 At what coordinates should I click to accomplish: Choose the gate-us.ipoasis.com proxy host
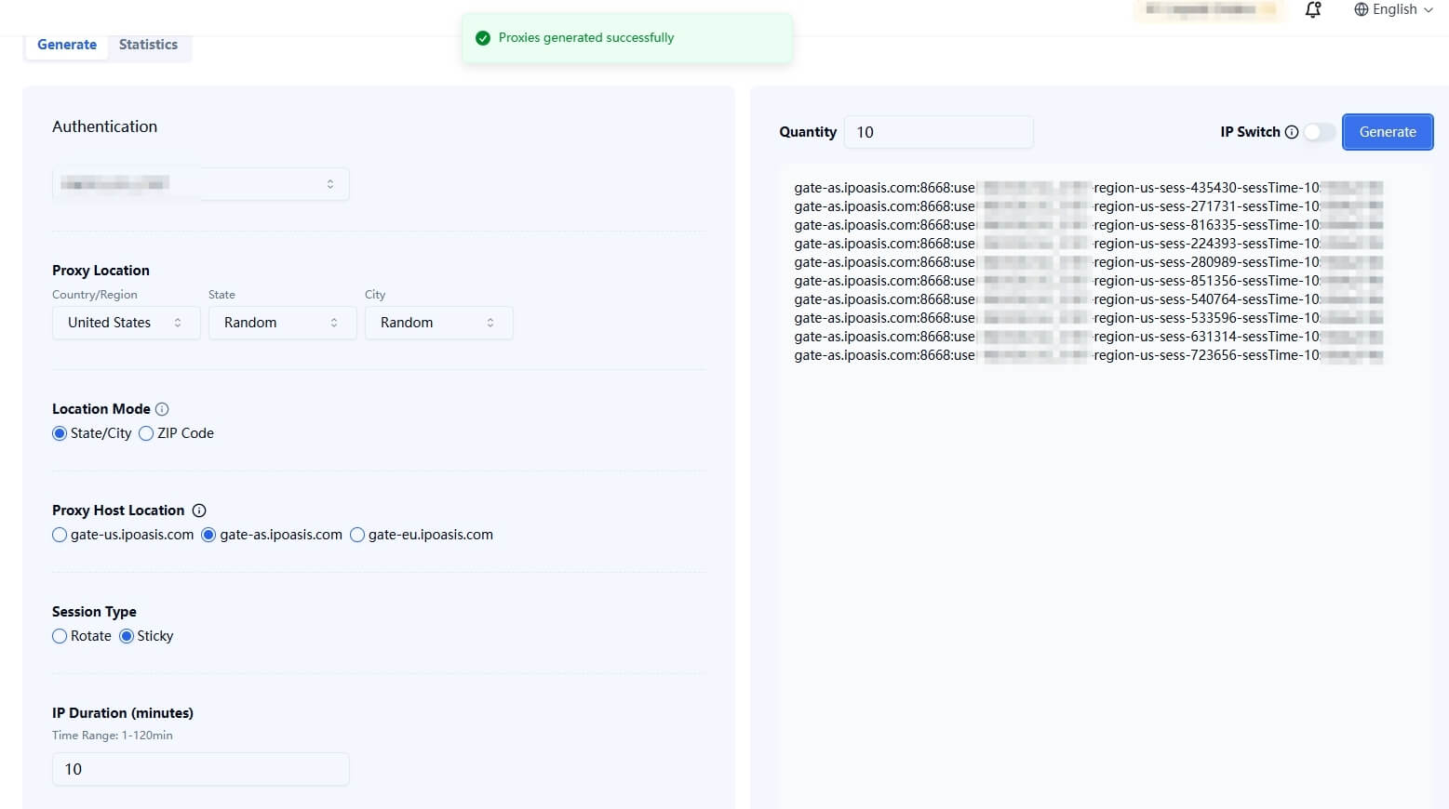60,535
